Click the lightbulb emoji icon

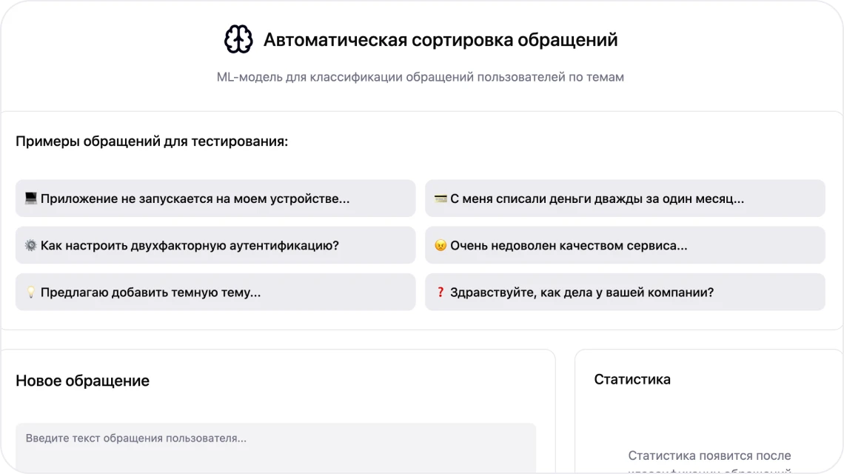coord(30,292)
